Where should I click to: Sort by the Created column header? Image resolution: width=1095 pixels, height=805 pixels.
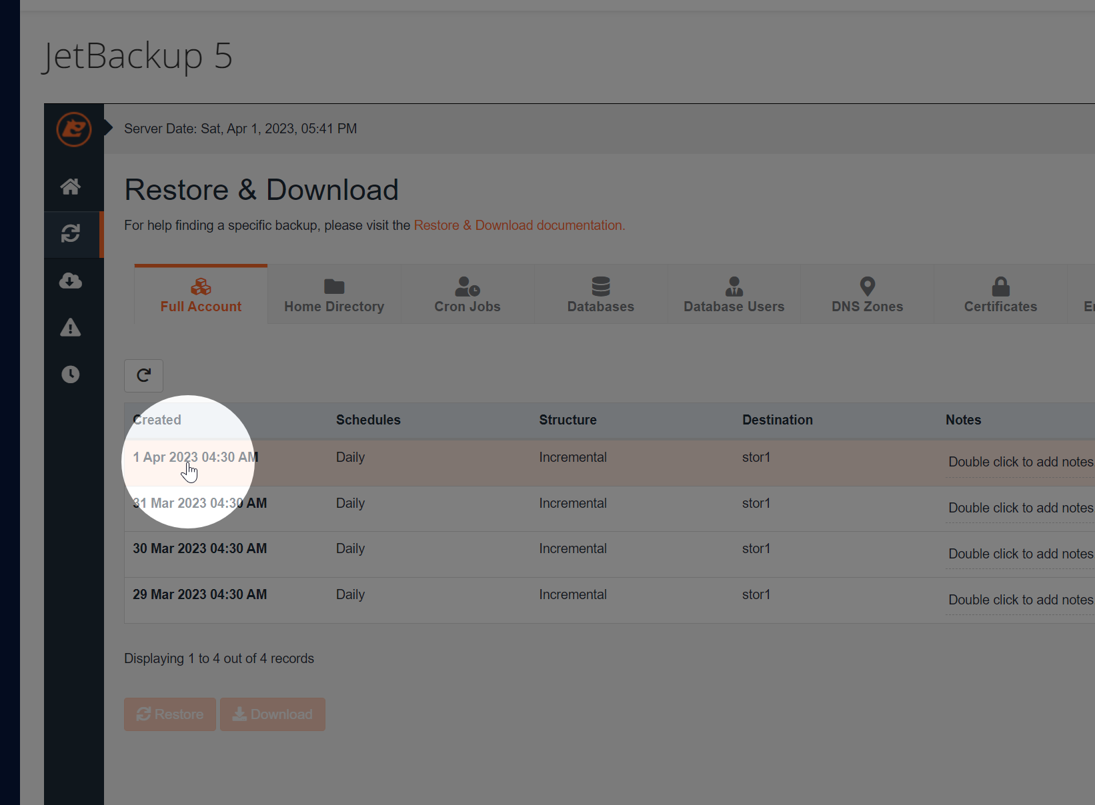(157, 420)
